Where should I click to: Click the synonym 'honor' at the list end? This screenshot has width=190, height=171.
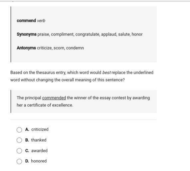point(137,34)
